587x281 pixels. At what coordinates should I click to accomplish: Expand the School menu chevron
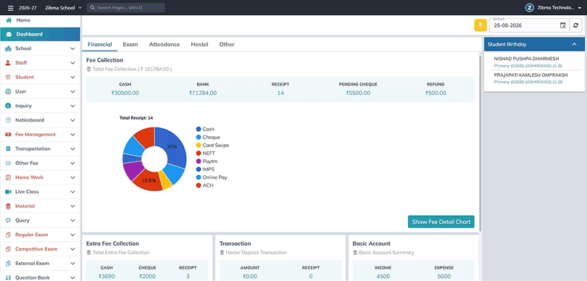tap(72, 49)
